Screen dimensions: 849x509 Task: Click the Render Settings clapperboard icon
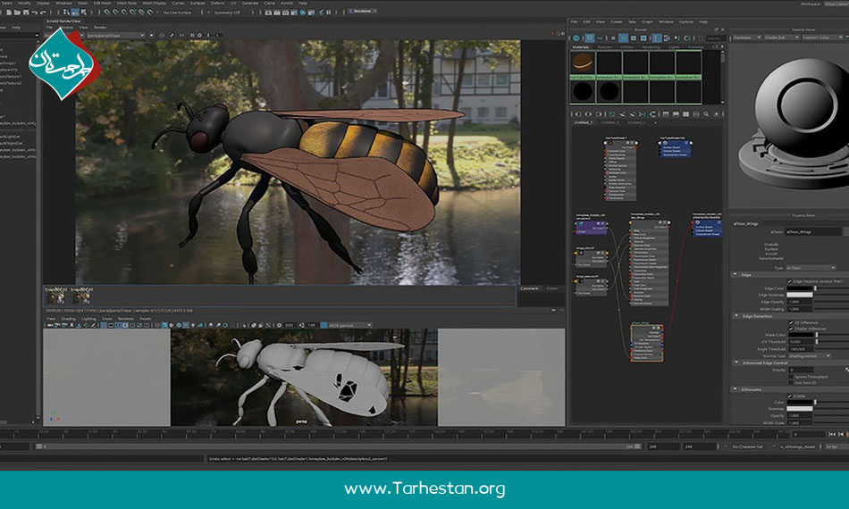click(294, 12)
